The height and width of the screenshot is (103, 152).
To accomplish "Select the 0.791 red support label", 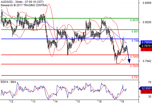I will 135,77.
